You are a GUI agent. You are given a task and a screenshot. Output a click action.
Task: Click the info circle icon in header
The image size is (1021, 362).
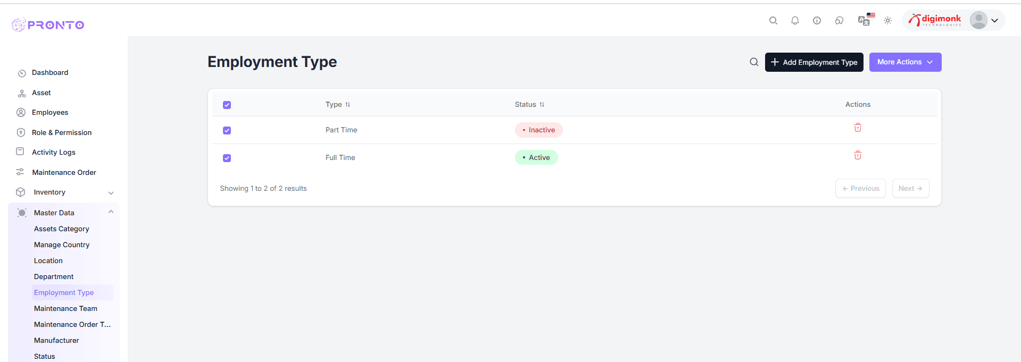click(x=817, y=21)
